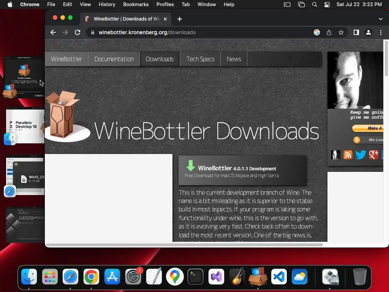Open Visual Studio Code from the Dock
This screenshot has height=292, width=389.
point(279,277)
